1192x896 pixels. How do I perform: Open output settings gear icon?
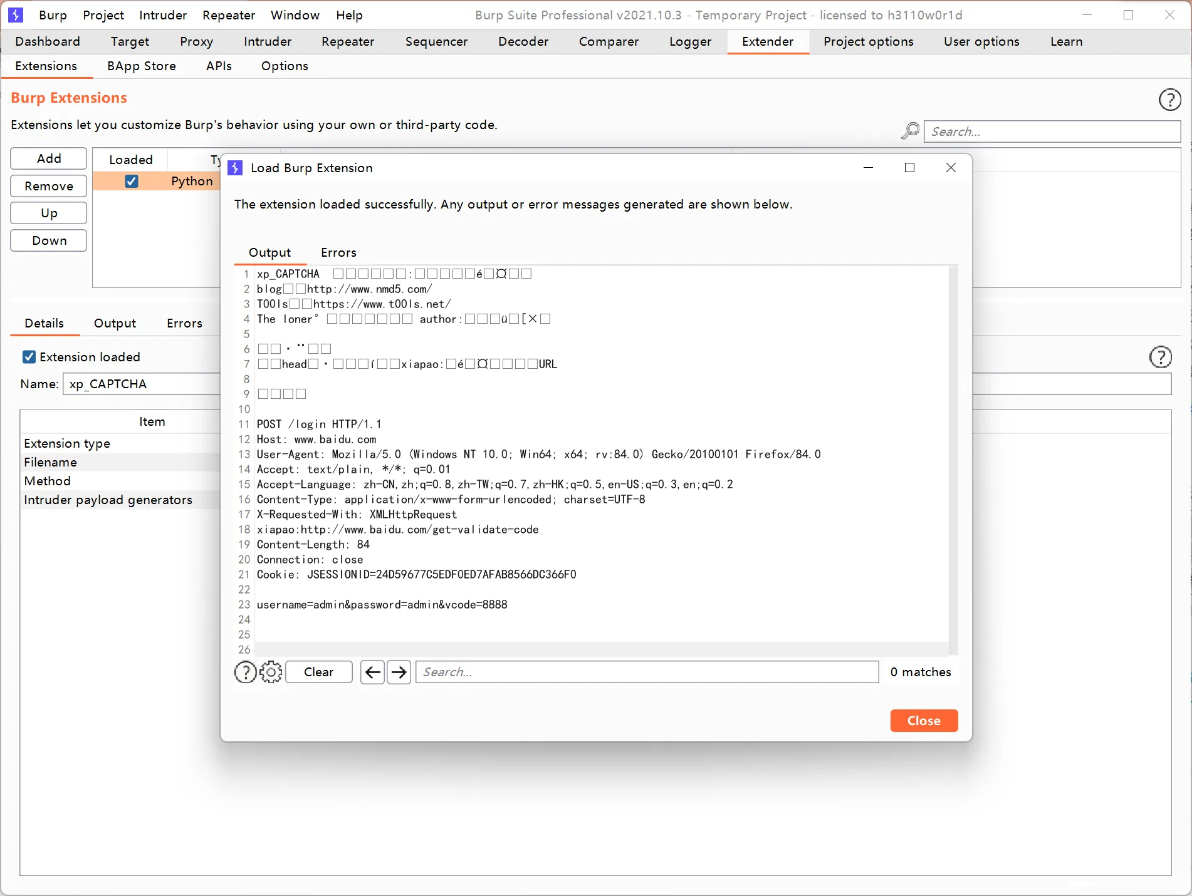271,672
